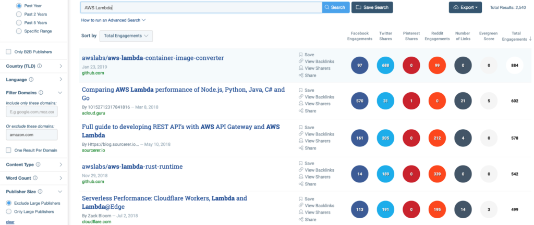Viewport: 534px width, 225px height.
Task: Expand Language filter chevron
Action: click(x=60, y=80)
